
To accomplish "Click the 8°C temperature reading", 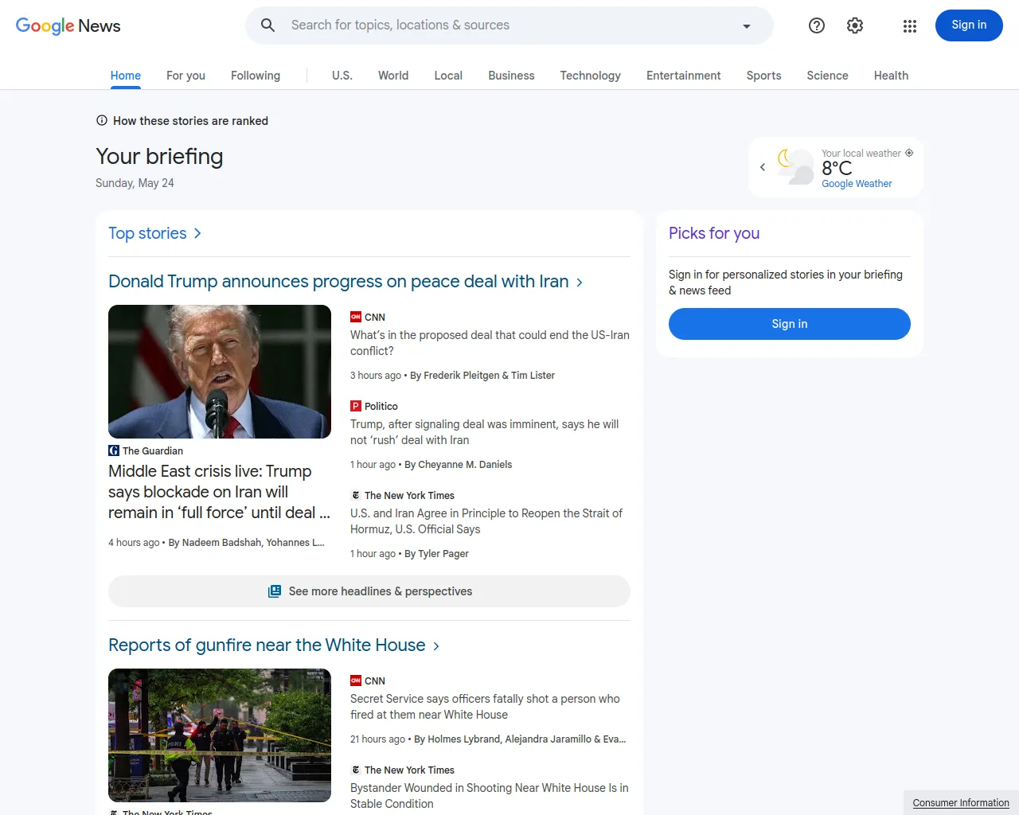I will pyautogui.click(x=837, y=168).
